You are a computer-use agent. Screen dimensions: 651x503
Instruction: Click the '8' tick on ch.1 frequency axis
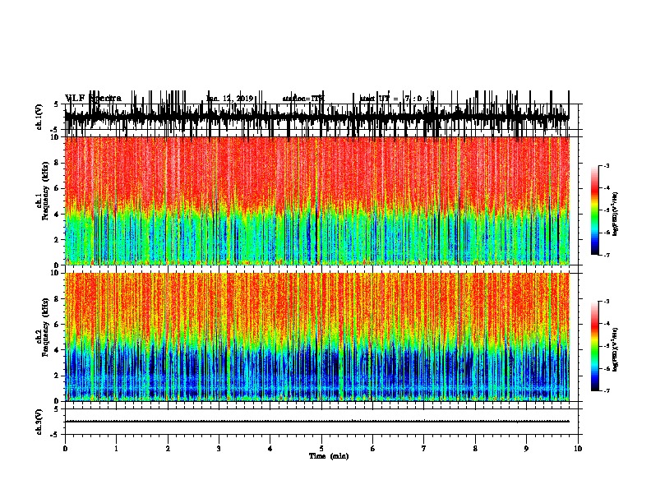[58, 163]
